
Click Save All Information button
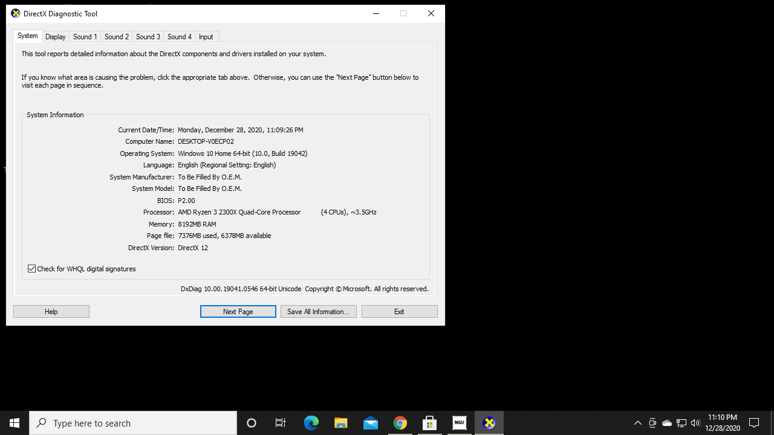319,312
